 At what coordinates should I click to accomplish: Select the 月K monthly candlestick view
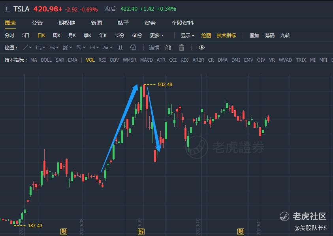click(x=72, y=35)
